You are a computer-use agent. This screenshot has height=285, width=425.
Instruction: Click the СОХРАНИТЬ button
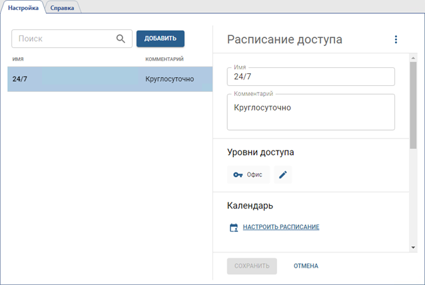251,266
